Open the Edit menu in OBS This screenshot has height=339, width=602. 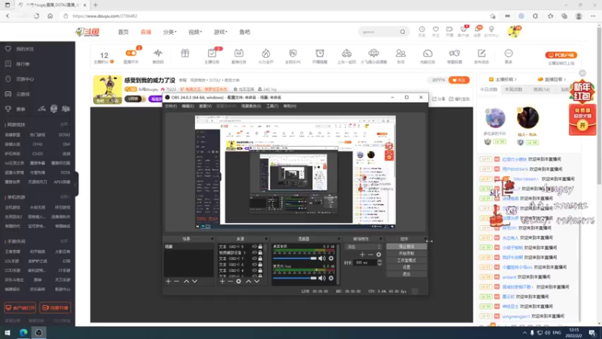(187, 106)
